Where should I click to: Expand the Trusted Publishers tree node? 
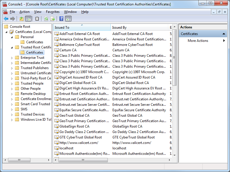tap(12, 68)
